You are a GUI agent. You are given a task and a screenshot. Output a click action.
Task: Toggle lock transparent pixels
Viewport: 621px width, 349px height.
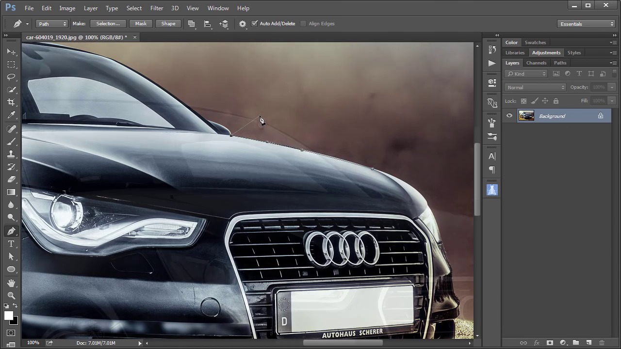pos(523,101)
